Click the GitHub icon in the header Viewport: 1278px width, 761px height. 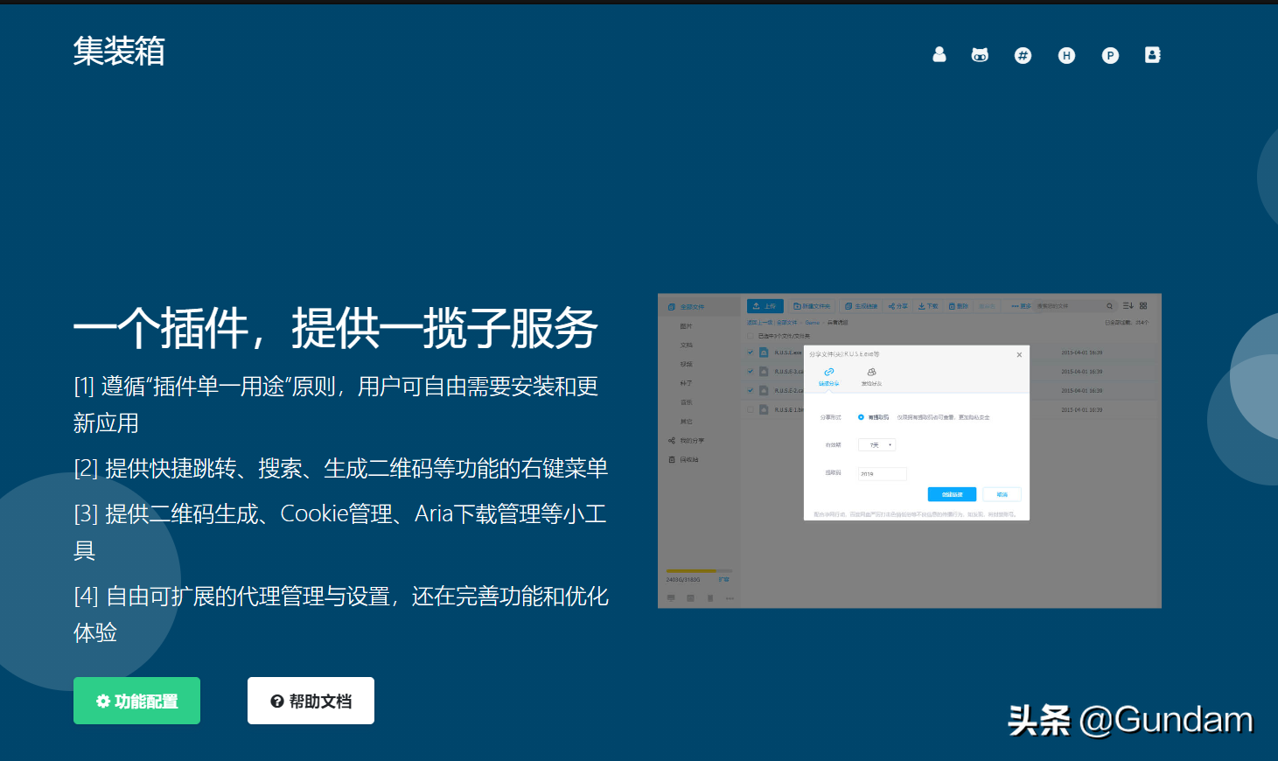click(979, 55)
